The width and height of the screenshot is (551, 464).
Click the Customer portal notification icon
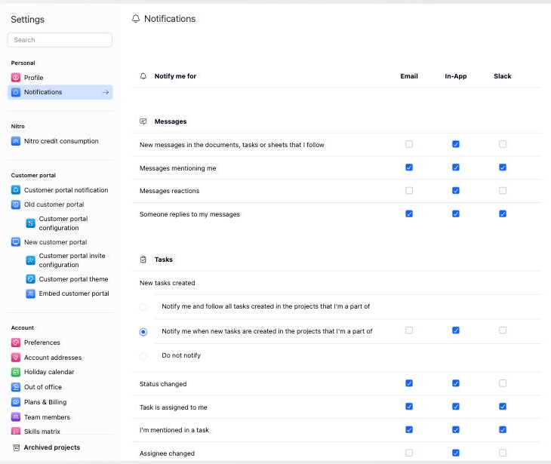tap(16, 190)
